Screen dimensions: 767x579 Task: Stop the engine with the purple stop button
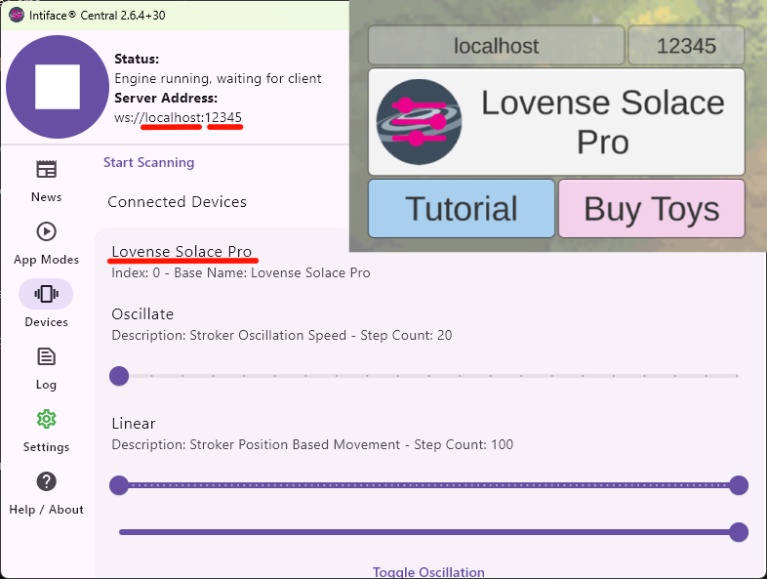[x=58, y=87]
